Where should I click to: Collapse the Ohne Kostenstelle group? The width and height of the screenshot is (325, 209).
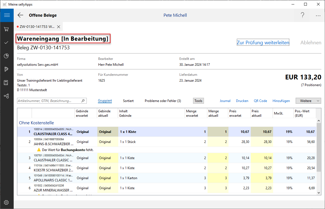pyautogui.click(x=36, y=123)
